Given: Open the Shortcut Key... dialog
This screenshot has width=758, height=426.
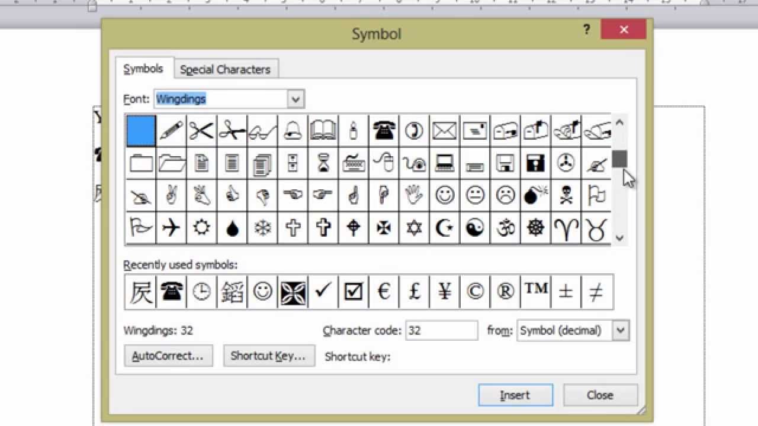Looking at the screenshot, I should 268,356.
